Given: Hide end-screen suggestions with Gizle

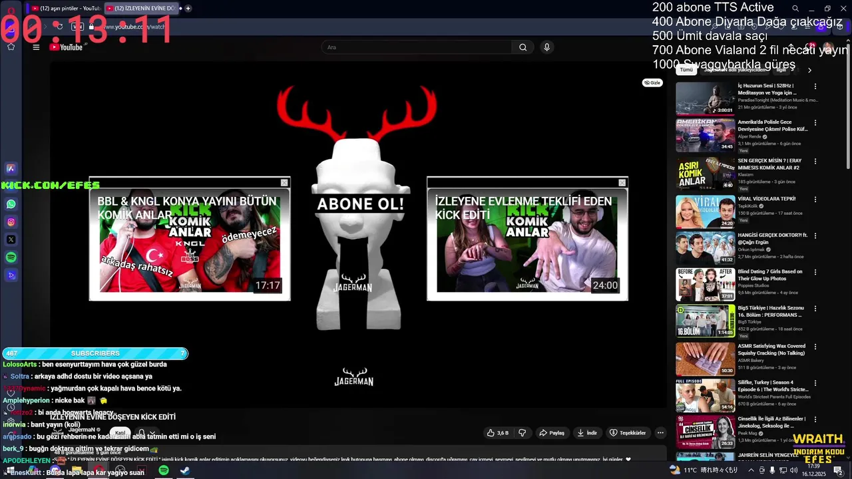Looking at the screenshot, I should (652, 82).
